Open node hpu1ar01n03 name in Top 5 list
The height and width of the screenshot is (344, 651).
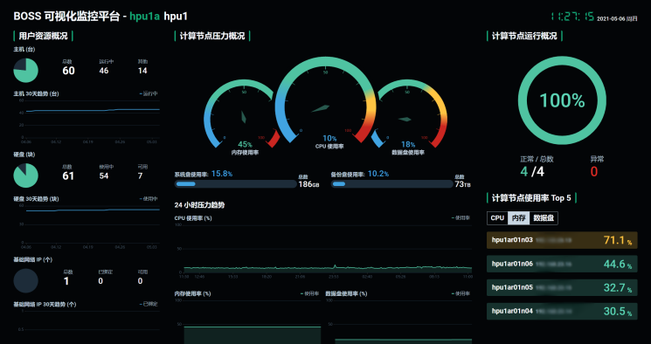point(512,240)
